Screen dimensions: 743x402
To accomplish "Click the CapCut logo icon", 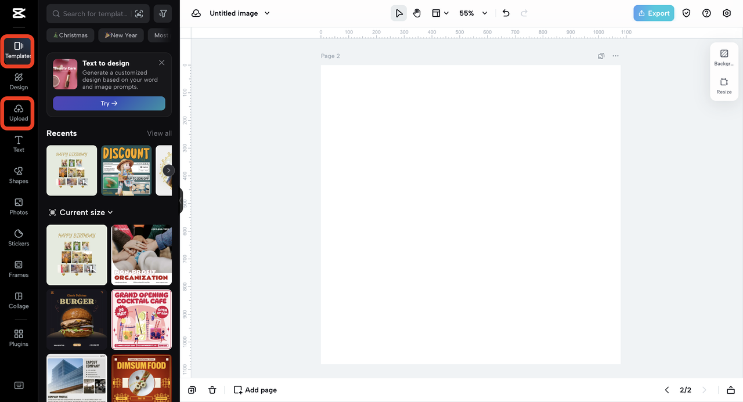I will point(18,13).
